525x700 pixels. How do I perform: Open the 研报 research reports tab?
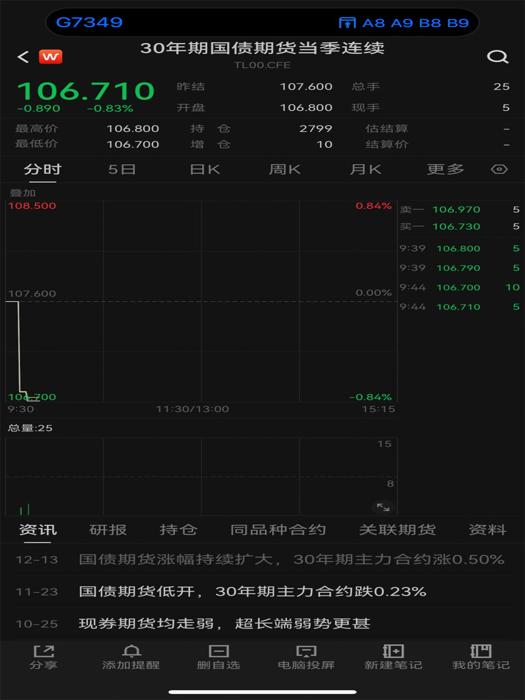108,529
